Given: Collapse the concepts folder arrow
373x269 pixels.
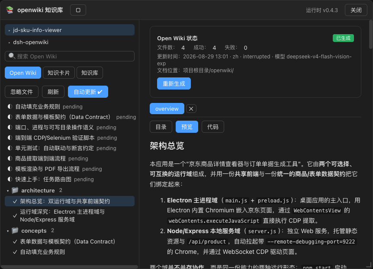Looking at the screenshot, I should 8,231.
